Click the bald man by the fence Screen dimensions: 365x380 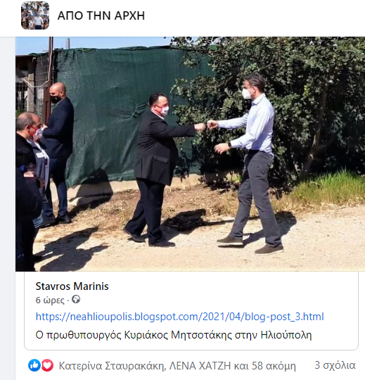(58, 153)
